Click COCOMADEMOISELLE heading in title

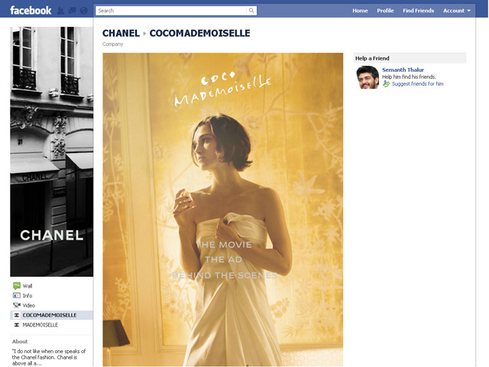199,33
